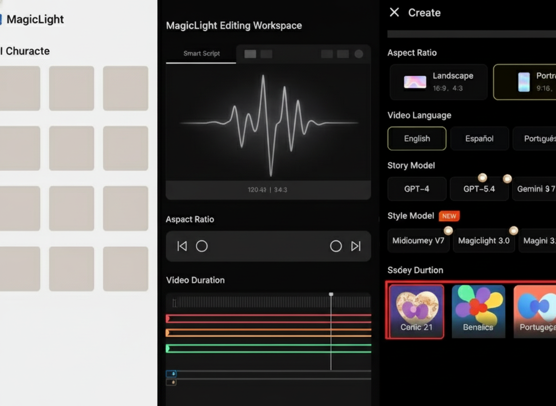Select the Cenic 21 style thumbnail

[x=416, y=311]
